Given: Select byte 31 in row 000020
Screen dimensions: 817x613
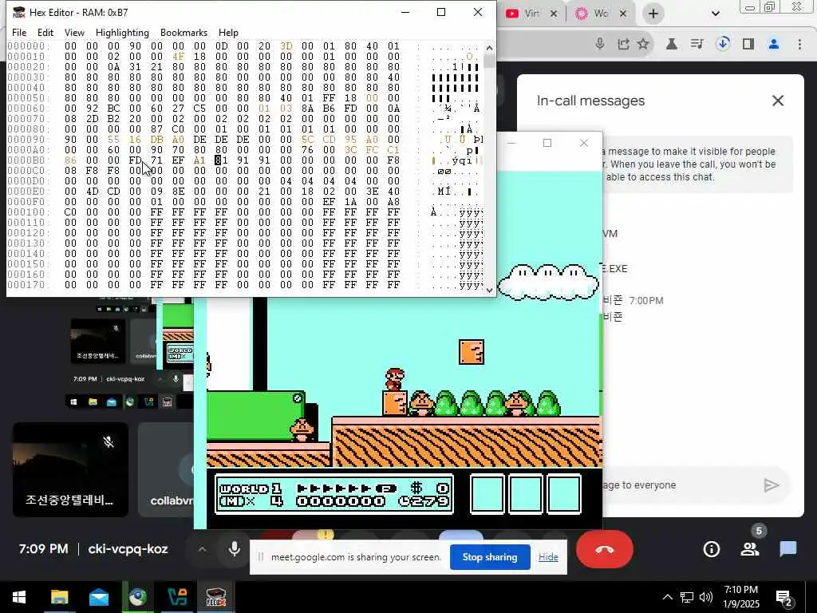Looking at the screenshot, I should point(135,67).
